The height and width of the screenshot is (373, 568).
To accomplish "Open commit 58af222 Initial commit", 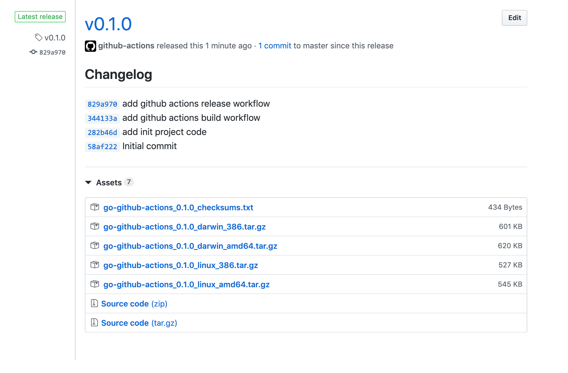I will 102,146.
